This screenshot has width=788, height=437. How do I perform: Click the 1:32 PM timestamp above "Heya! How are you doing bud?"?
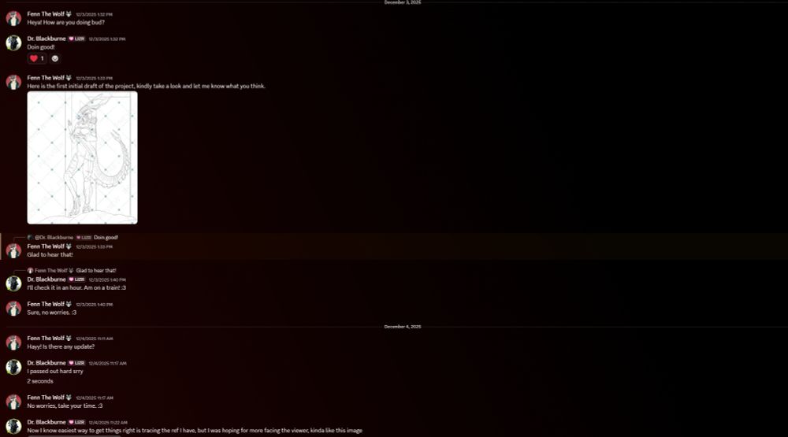[x=94, y=14]
